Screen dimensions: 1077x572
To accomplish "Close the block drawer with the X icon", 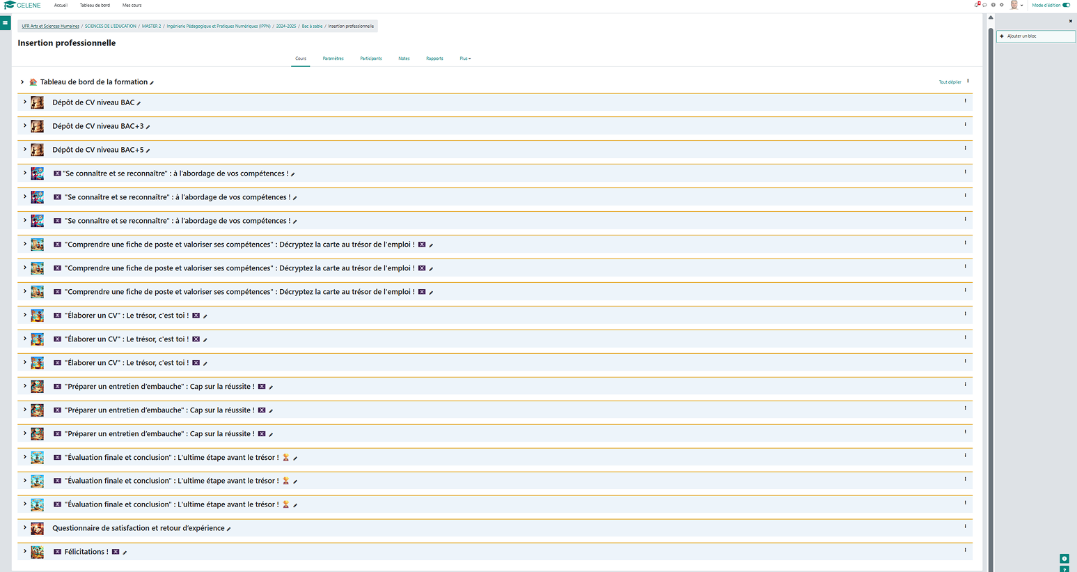I will (1070, 20).
